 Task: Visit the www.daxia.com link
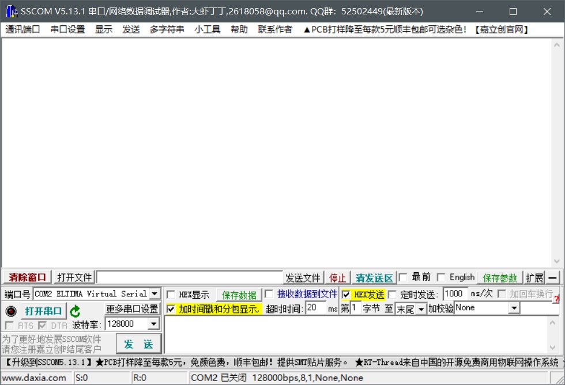[x=36, y=378]
